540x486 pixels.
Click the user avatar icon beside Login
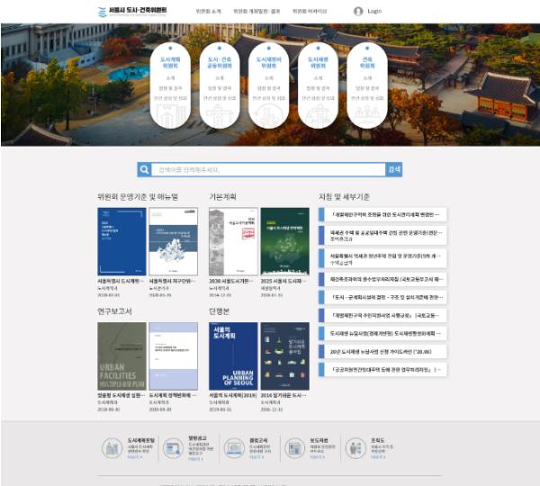pyautogui.click(x=358, y=12)
